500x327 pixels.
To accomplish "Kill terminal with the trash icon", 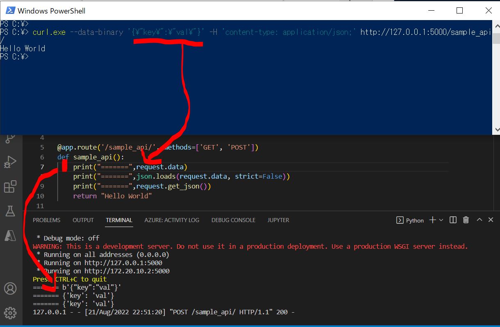I will (x=466, y=220).
